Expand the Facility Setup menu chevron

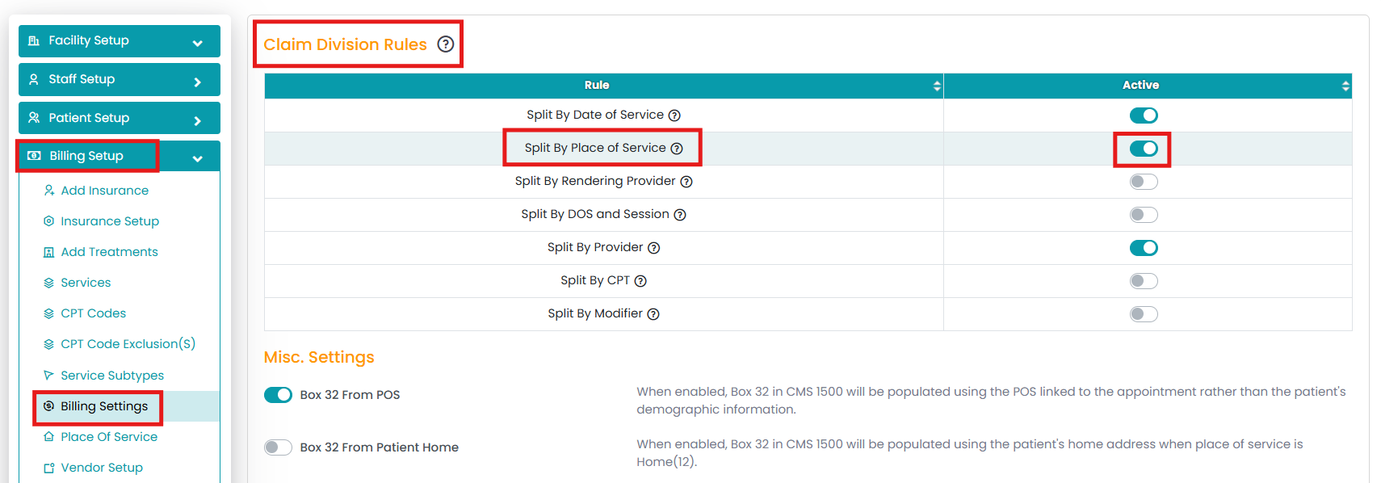pos(198,43)
